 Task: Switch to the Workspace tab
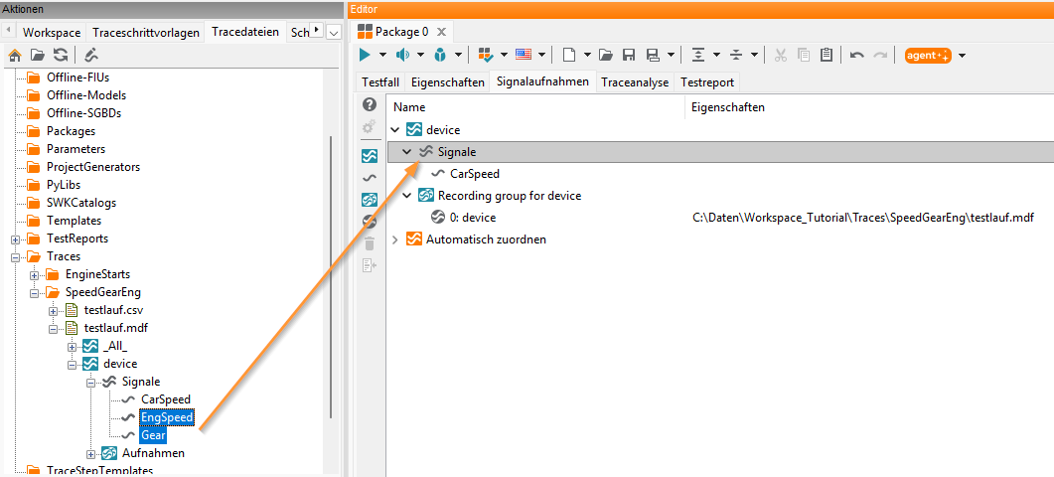click(51, 32)
